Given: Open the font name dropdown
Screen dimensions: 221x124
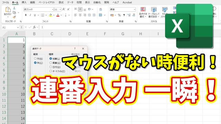Looking at the screenshot, I should pyautogui.click(x=52, y=9).
